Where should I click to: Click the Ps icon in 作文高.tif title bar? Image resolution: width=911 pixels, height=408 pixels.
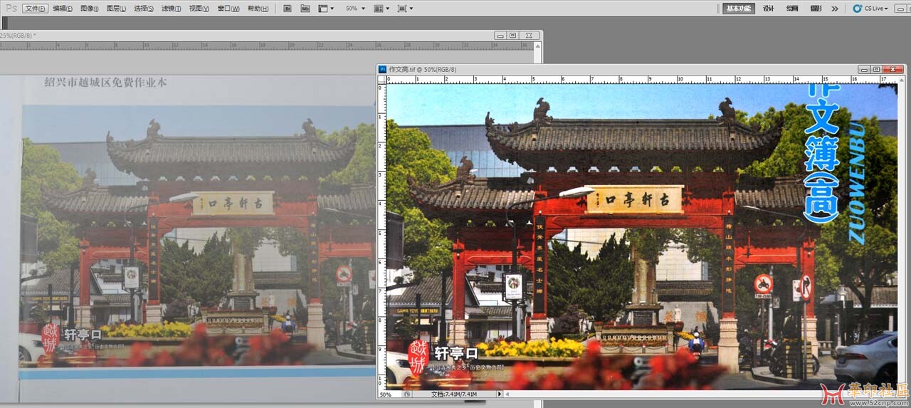382,69
